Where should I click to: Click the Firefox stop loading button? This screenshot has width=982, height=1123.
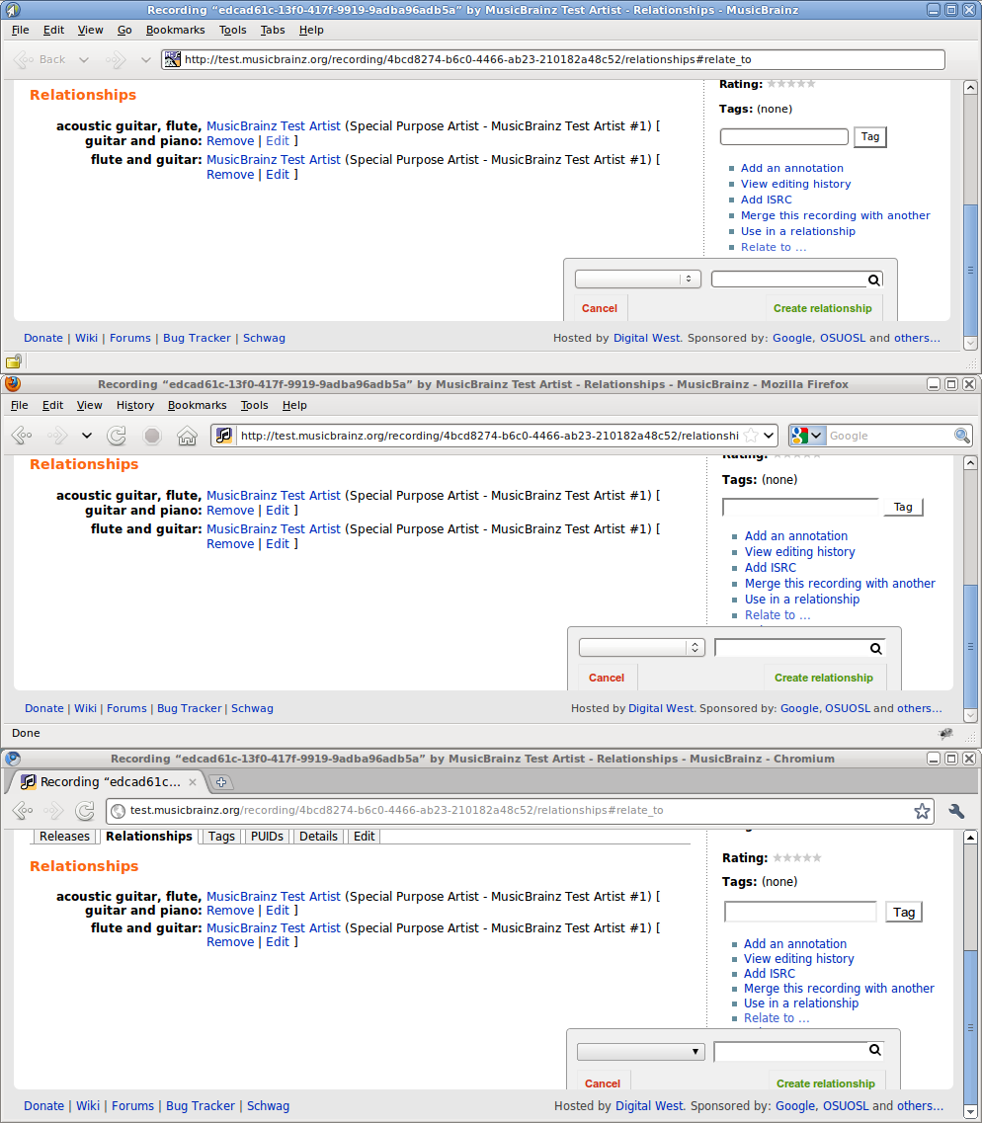[152, 436]
